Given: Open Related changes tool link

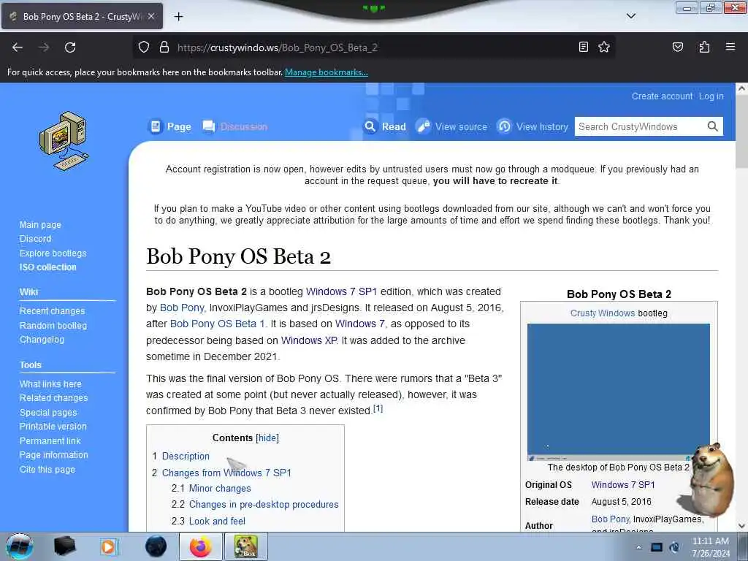Looking at the screenshot, I should click(53, 398).
